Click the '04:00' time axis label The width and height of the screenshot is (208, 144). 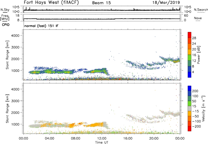tap(49, 139)
